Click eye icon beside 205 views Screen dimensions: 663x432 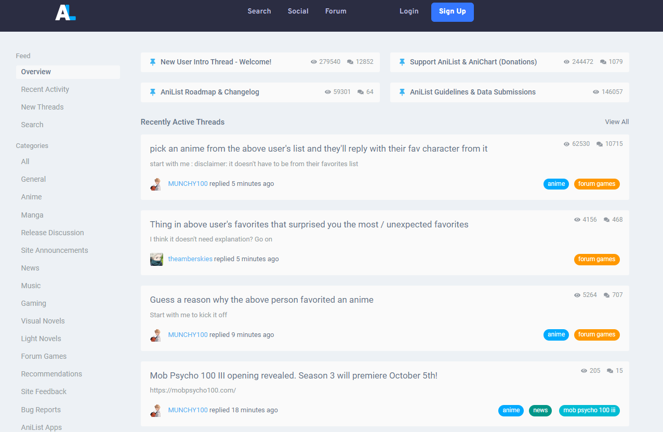click(584, 371)
